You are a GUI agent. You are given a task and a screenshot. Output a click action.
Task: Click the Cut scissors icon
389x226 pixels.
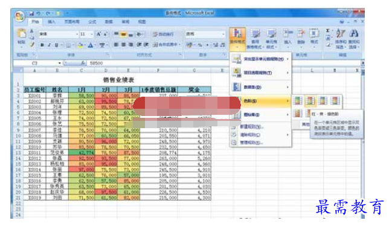pos(32,31)
